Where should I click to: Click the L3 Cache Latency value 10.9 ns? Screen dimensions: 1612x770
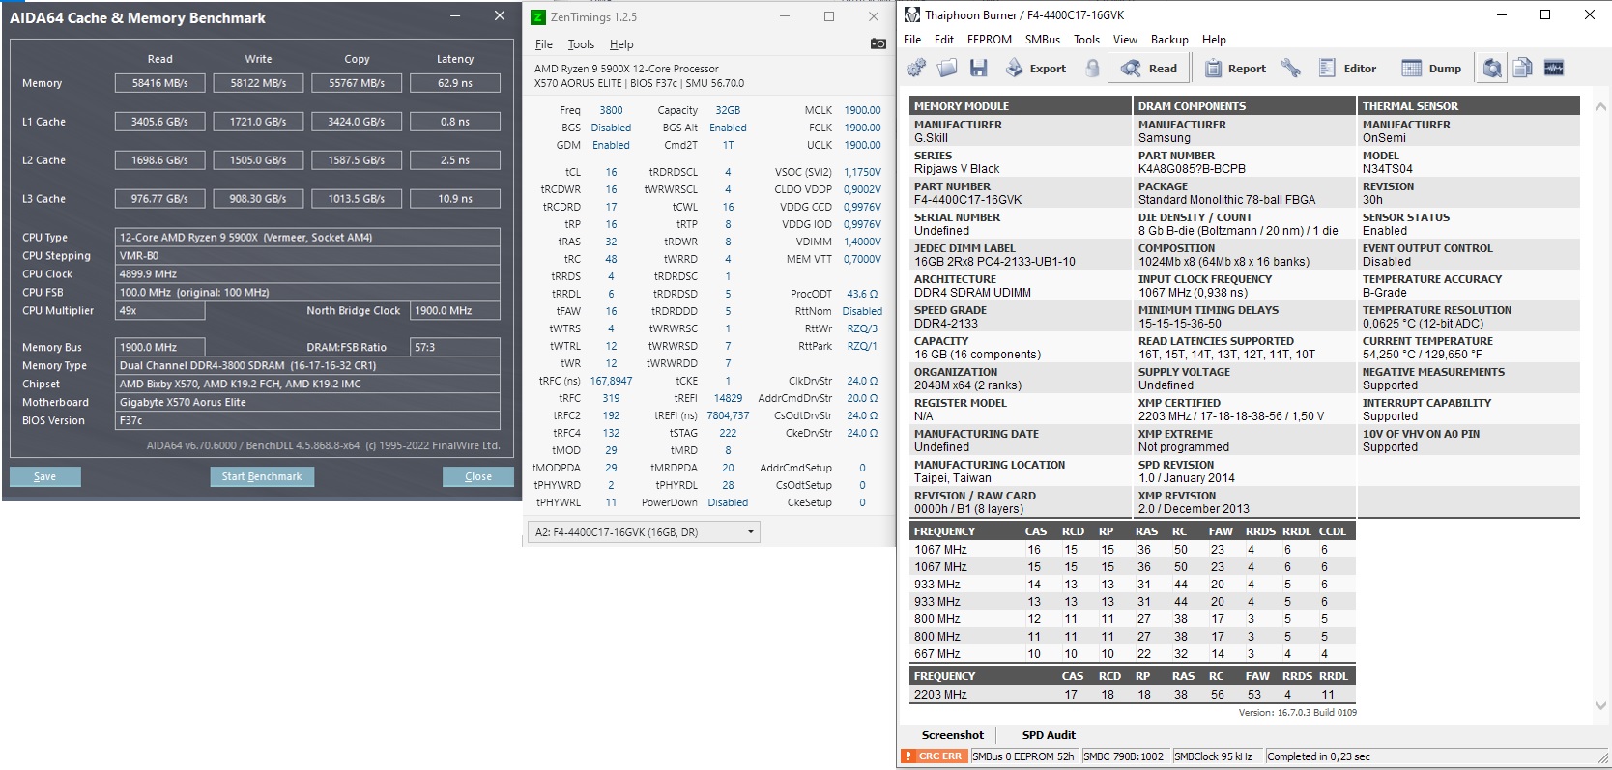click(455, 199)
